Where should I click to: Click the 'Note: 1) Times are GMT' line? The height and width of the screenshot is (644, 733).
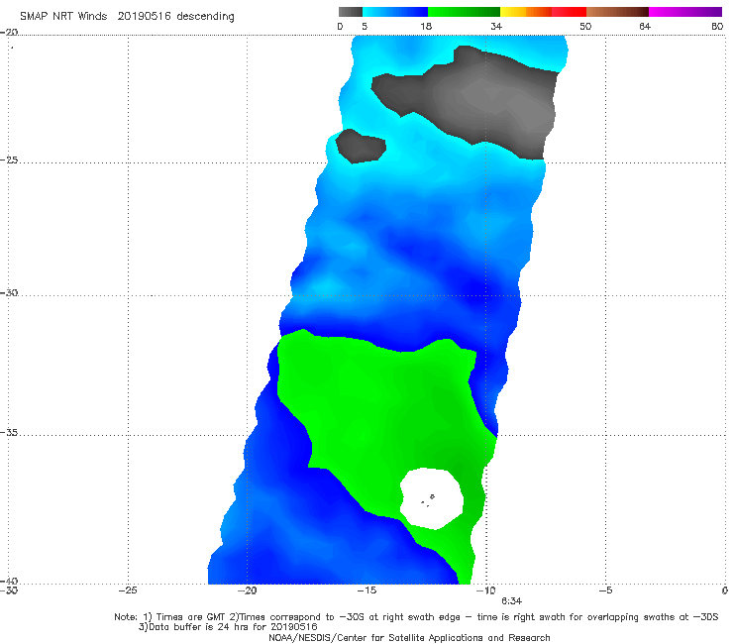pyautogui.click(x=416, y=617)
